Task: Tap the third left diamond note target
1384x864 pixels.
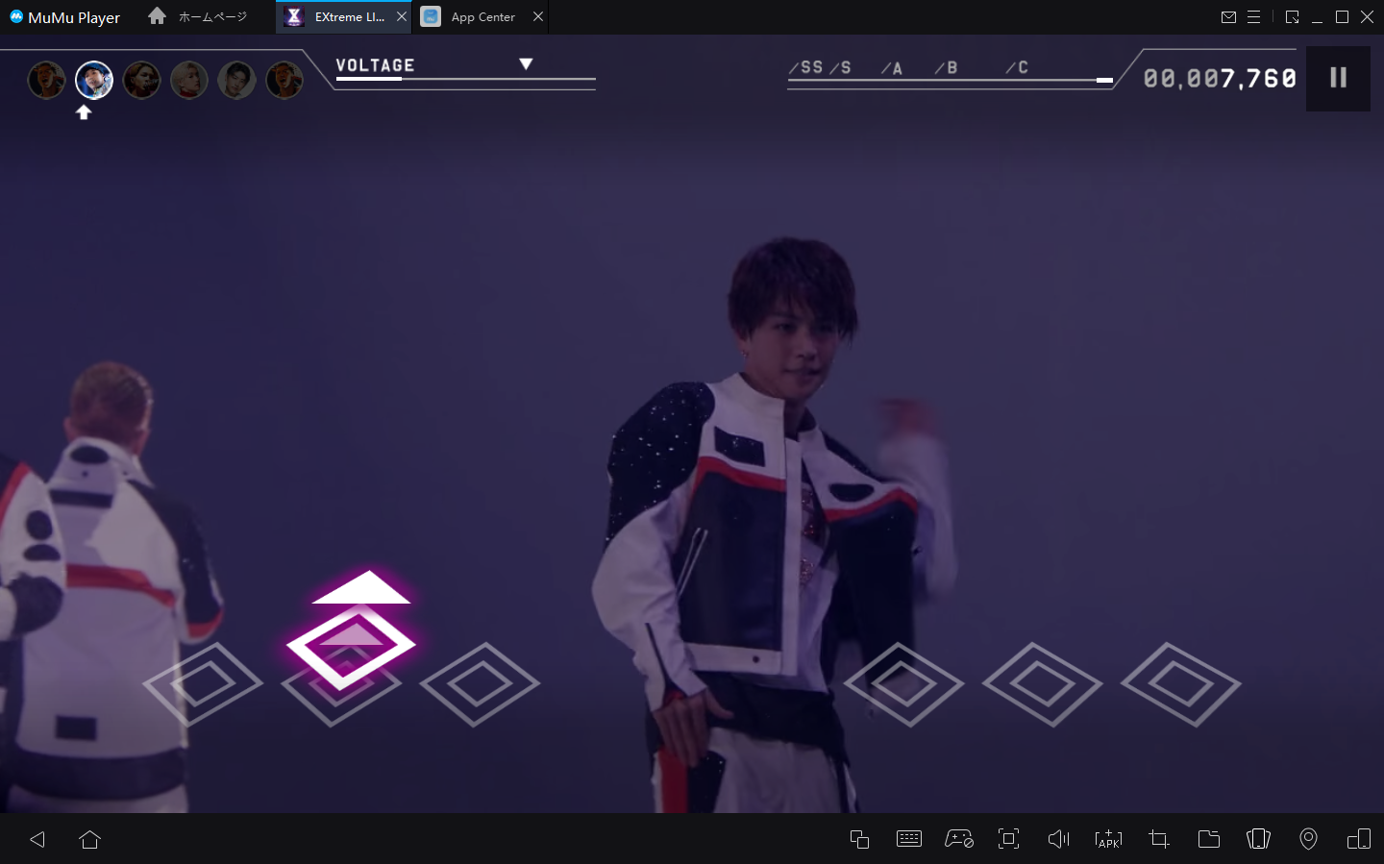Action: 480,684
